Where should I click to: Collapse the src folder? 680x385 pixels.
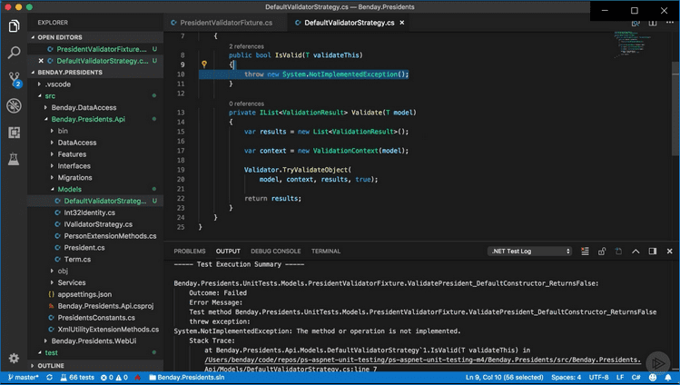pyautogui.click(x=95, y=96)
